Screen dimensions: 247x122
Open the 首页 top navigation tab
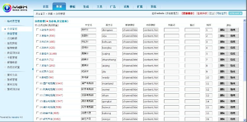46,7
